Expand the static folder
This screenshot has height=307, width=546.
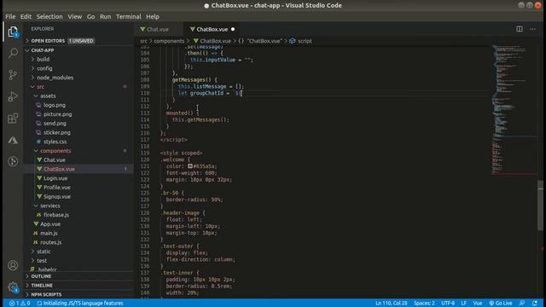tap(78, 252)
